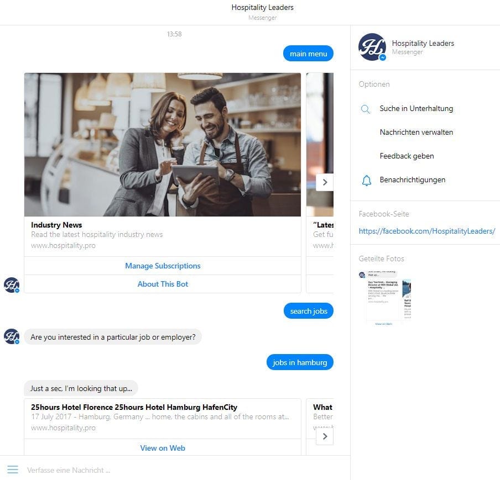The image size is (500, 480).
Task: Select Benachrichtigungen option
Action: (x=412, y=180)
